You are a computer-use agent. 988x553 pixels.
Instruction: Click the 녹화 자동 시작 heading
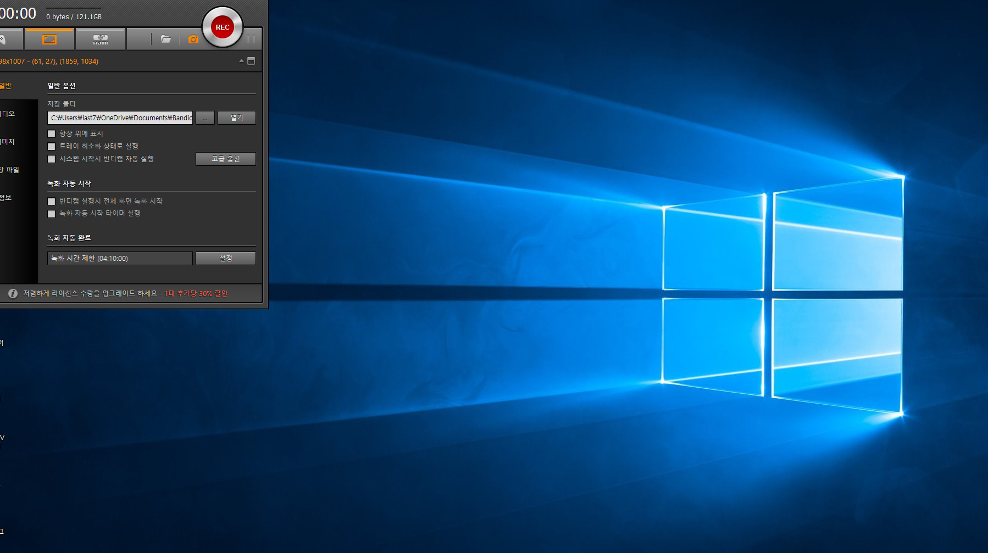(x=69, y=183)
